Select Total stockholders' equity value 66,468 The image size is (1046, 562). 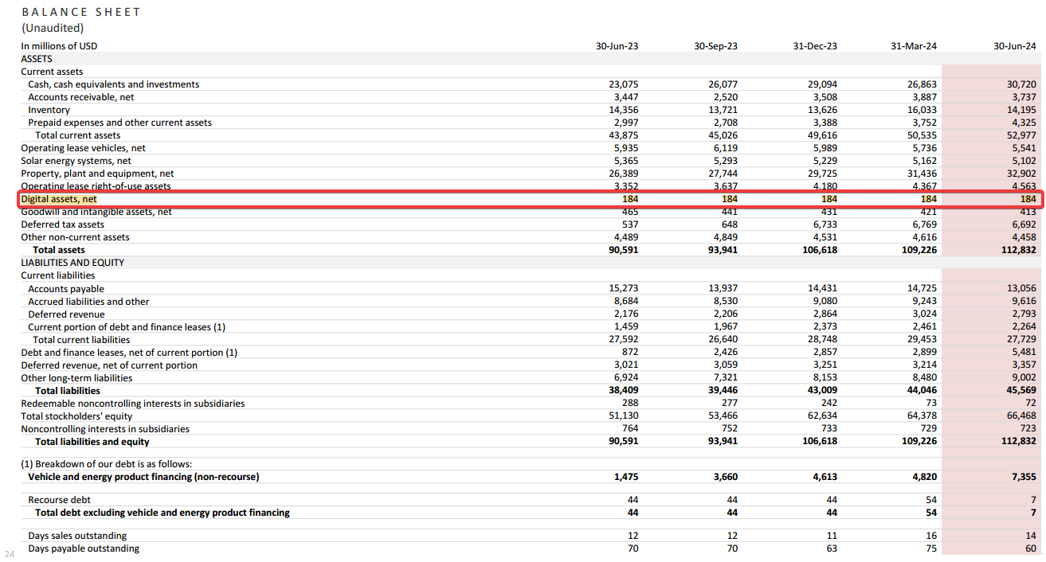click(x=1021, y=416)
